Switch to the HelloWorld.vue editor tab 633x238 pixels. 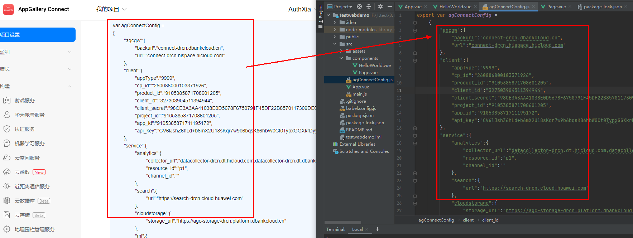coord(455,6)
